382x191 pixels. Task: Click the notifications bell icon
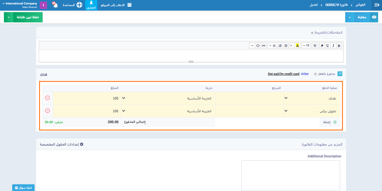pyautogui.click(x=55, y=5)
